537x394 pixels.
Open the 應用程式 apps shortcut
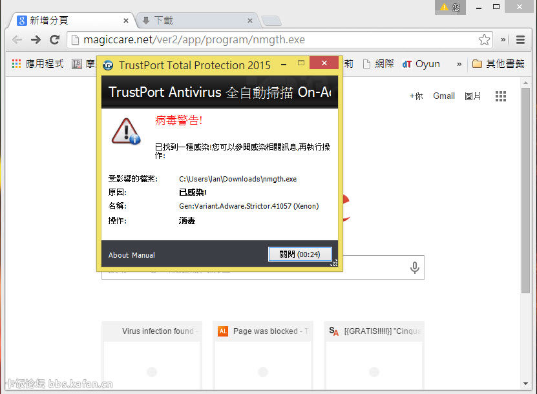point(37,64)
